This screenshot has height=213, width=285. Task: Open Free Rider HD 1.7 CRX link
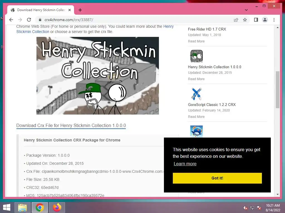point(207,29)
